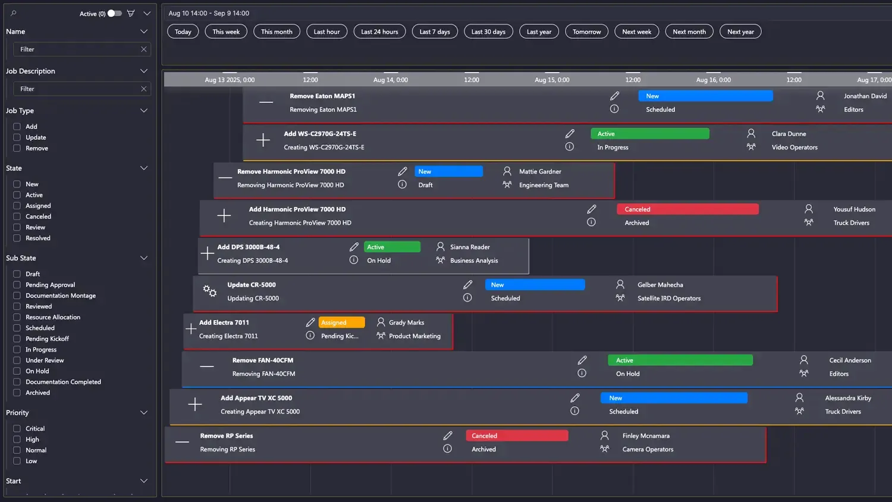The image size is (892, 502).
Task: Choose the Last 30 days range
Action: click(x=488, y=32)
